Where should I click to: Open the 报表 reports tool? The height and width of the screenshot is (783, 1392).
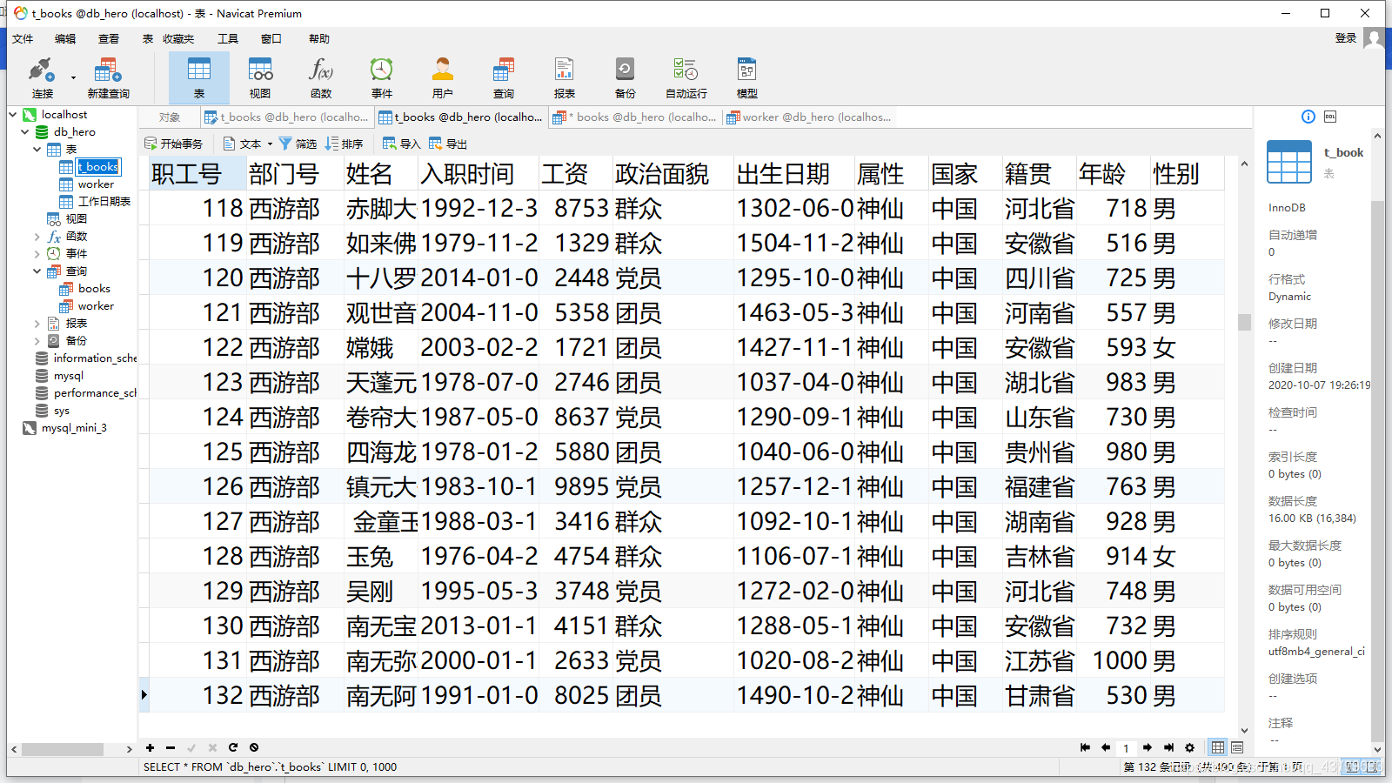click(x=564, y=77)
